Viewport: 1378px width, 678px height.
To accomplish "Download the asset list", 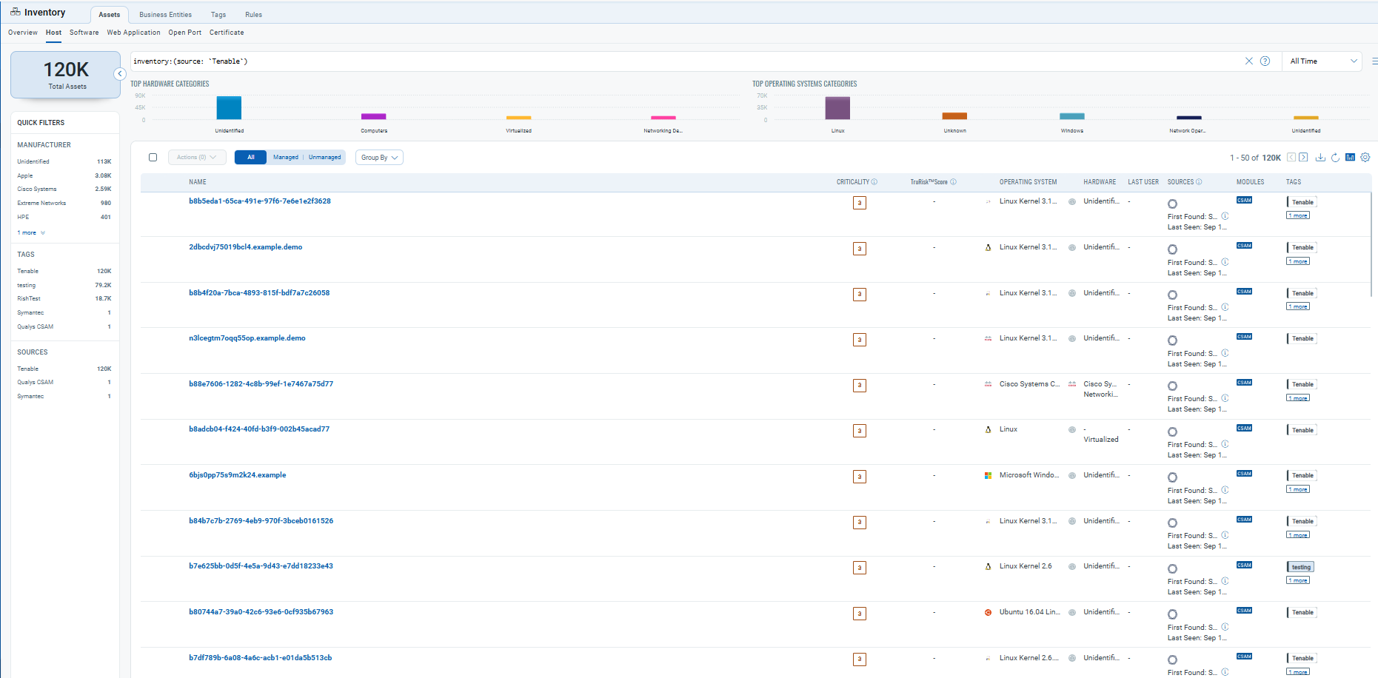I will [1320, 158].
